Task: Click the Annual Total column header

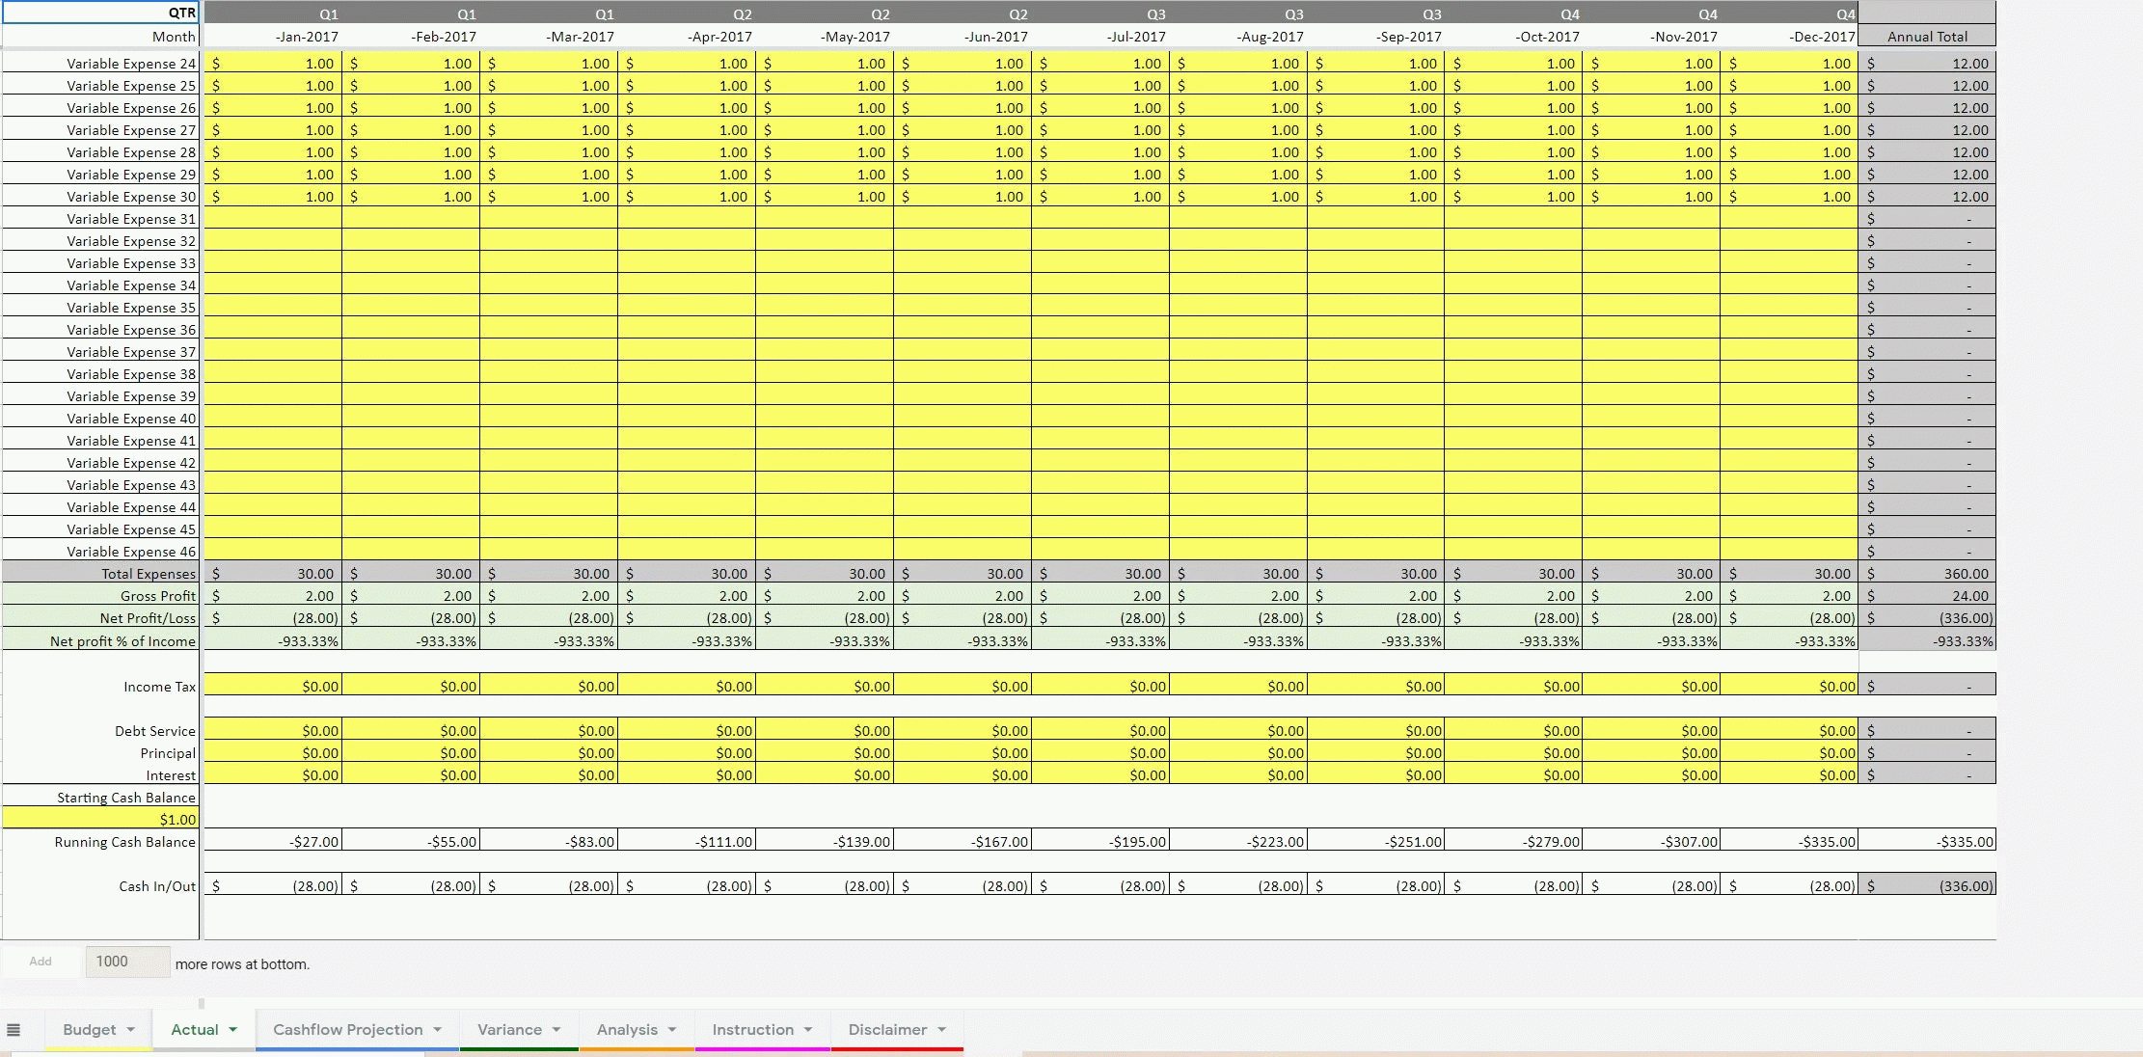Action: (1926, 37)
